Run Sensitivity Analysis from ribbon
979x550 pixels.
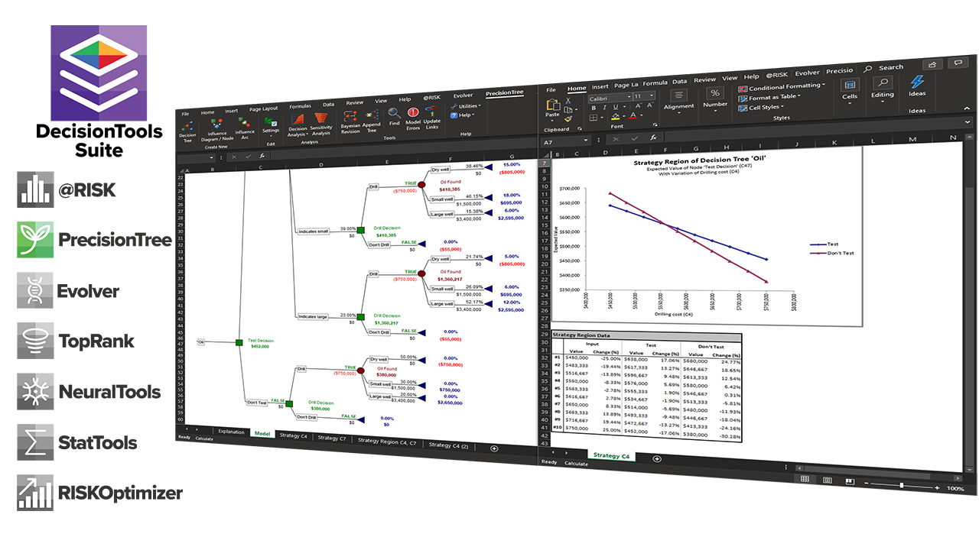[321, 125]
